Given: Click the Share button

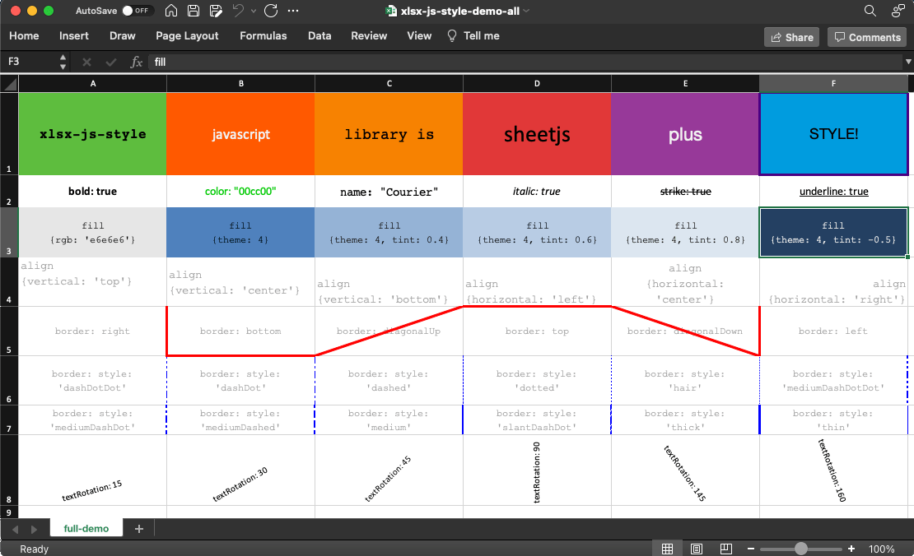Looking at the screenshot, I should (790, 36).
